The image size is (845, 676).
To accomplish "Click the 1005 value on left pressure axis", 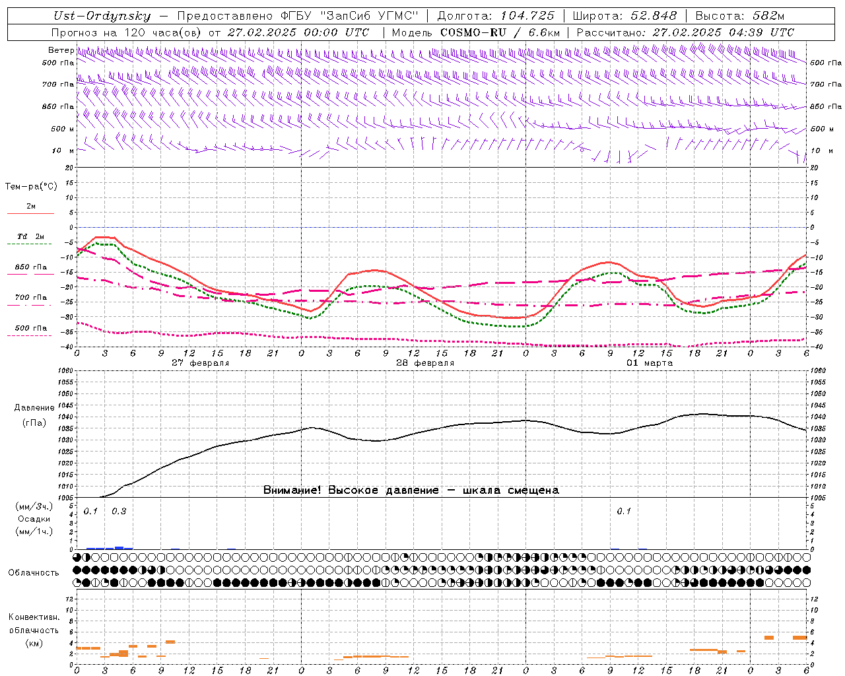I will 67,497.
